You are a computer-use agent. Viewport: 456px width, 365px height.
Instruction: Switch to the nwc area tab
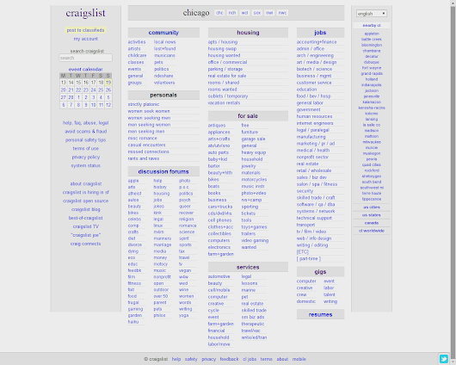click(x=282, y=13)
